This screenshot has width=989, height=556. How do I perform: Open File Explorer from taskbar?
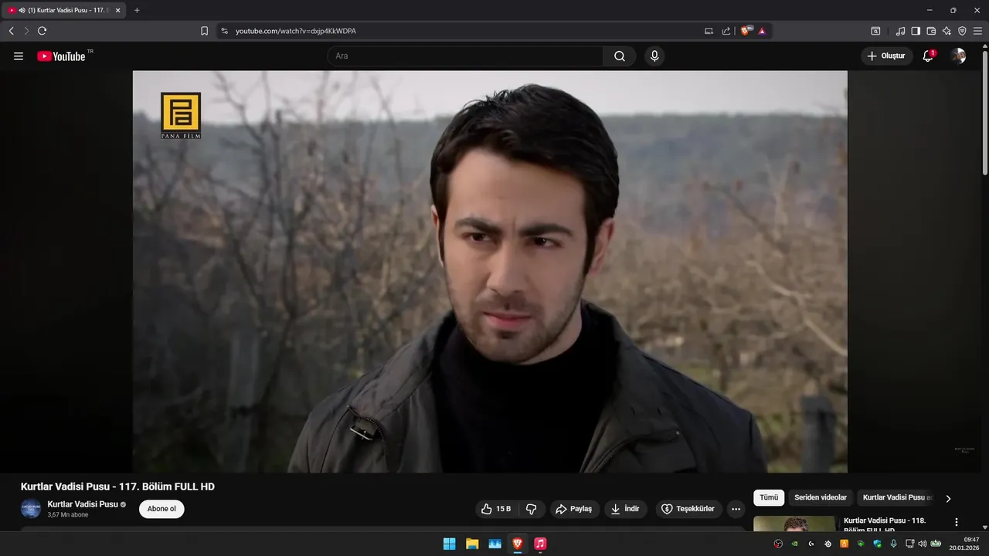tap(472, 544)
